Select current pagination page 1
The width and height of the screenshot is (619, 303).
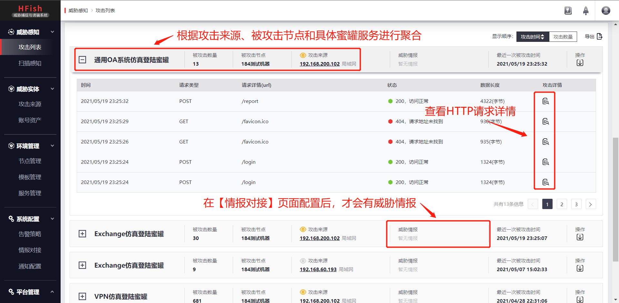point(547,204)
